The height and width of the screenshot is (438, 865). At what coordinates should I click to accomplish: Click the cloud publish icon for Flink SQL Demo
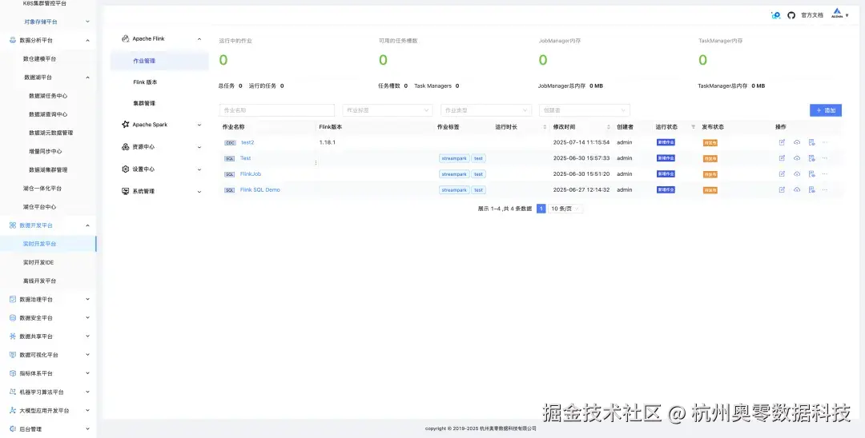[x=797, y=190]
